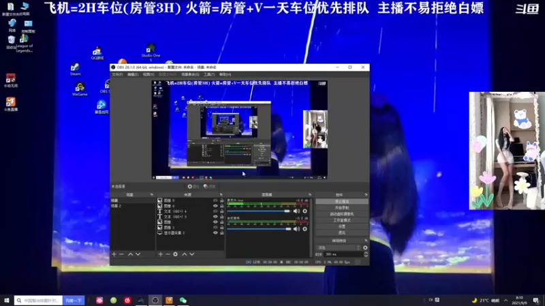This screenshot has width=545, height=306.
Task: Click the source filters icon above docks
Action: click(x=209, y=186)
